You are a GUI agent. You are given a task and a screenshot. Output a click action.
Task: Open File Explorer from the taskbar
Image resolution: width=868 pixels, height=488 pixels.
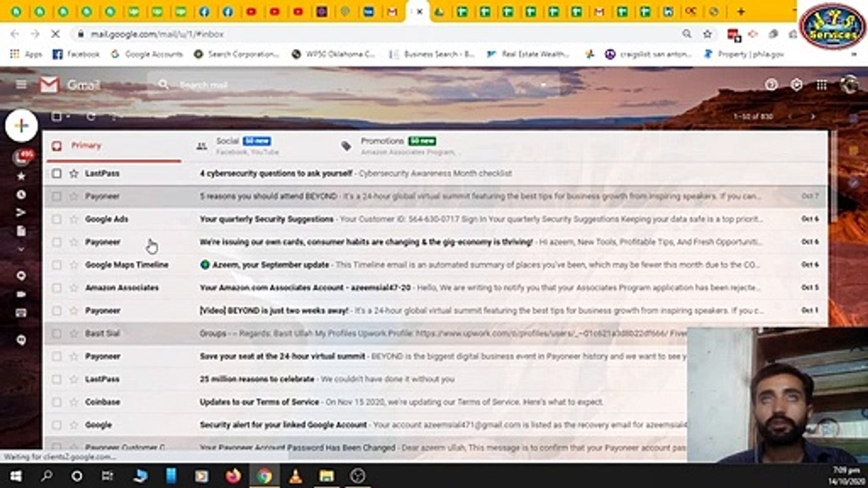coord(327,476)
